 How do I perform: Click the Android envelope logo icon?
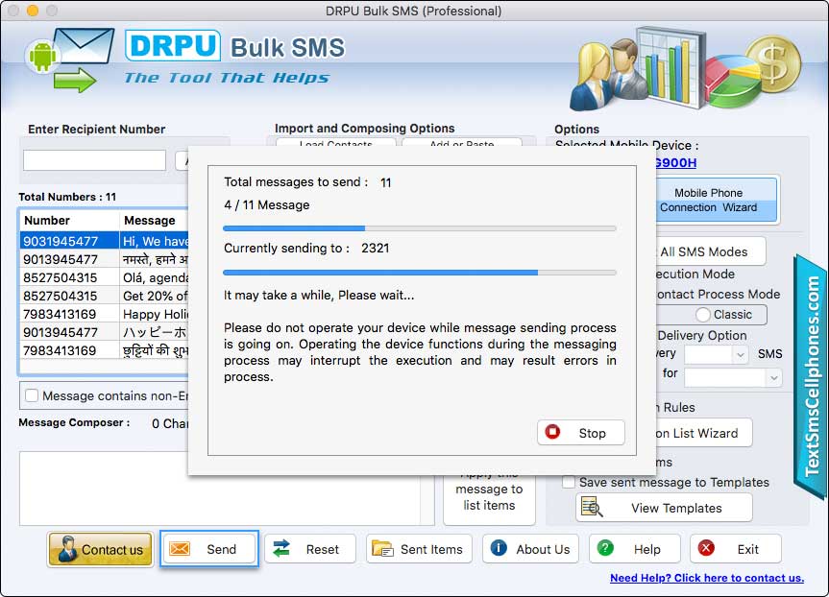[x=69, y=60]
